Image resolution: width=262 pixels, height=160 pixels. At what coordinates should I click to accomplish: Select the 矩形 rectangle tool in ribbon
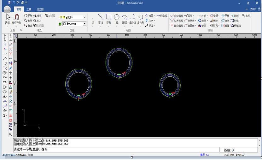point(108,19)
